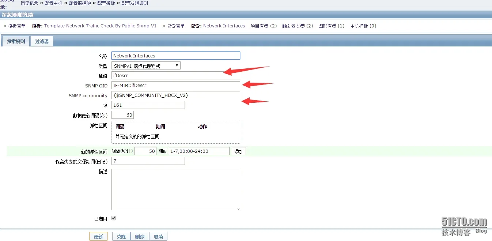Click the 期间 field 1-7,00:00-24:00
This screenshot has height=241, width=492.
(199, 151)
